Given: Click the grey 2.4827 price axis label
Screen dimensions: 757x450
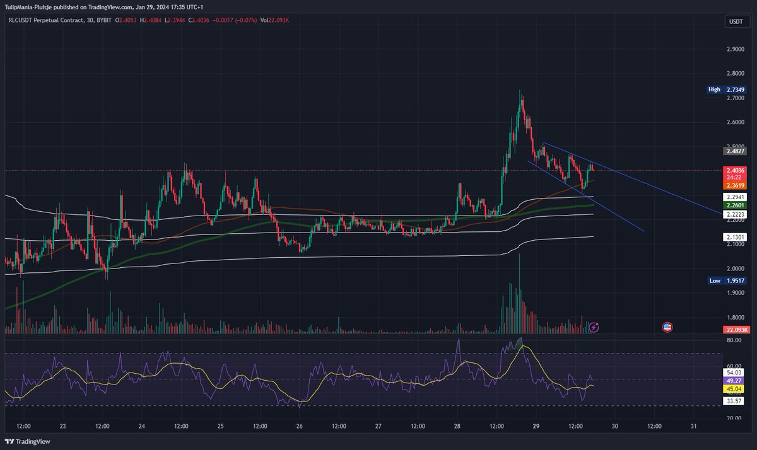Looking at the screenshot, I should click(735, 151).
